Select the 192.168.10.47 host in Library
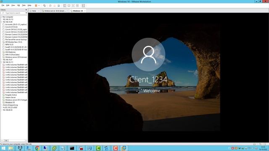269x151 pixels. tap(8, 60)
